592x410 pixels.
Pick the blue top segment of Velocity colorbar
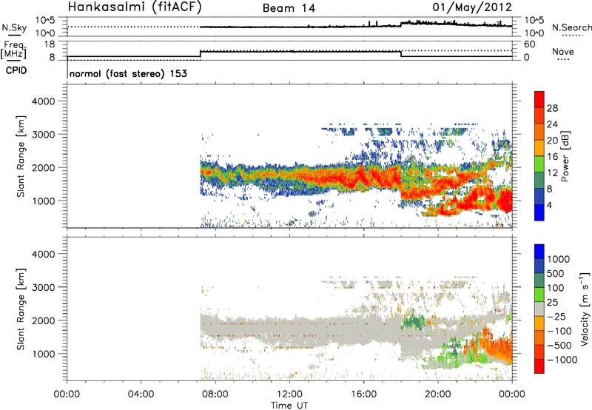(539, 252)
